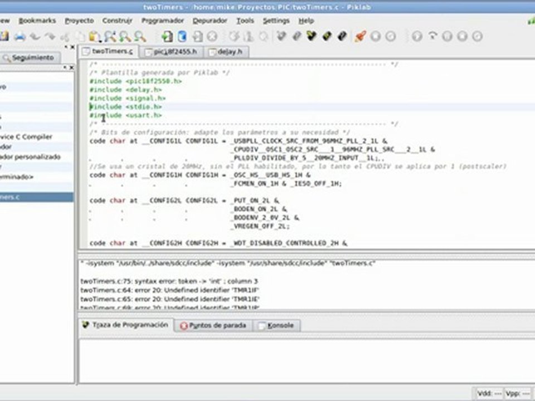Image resolution: width=535 pixels, height=401 pixels.
Task: Click the program device chip icon with green arrow
Action: (312, 36)
